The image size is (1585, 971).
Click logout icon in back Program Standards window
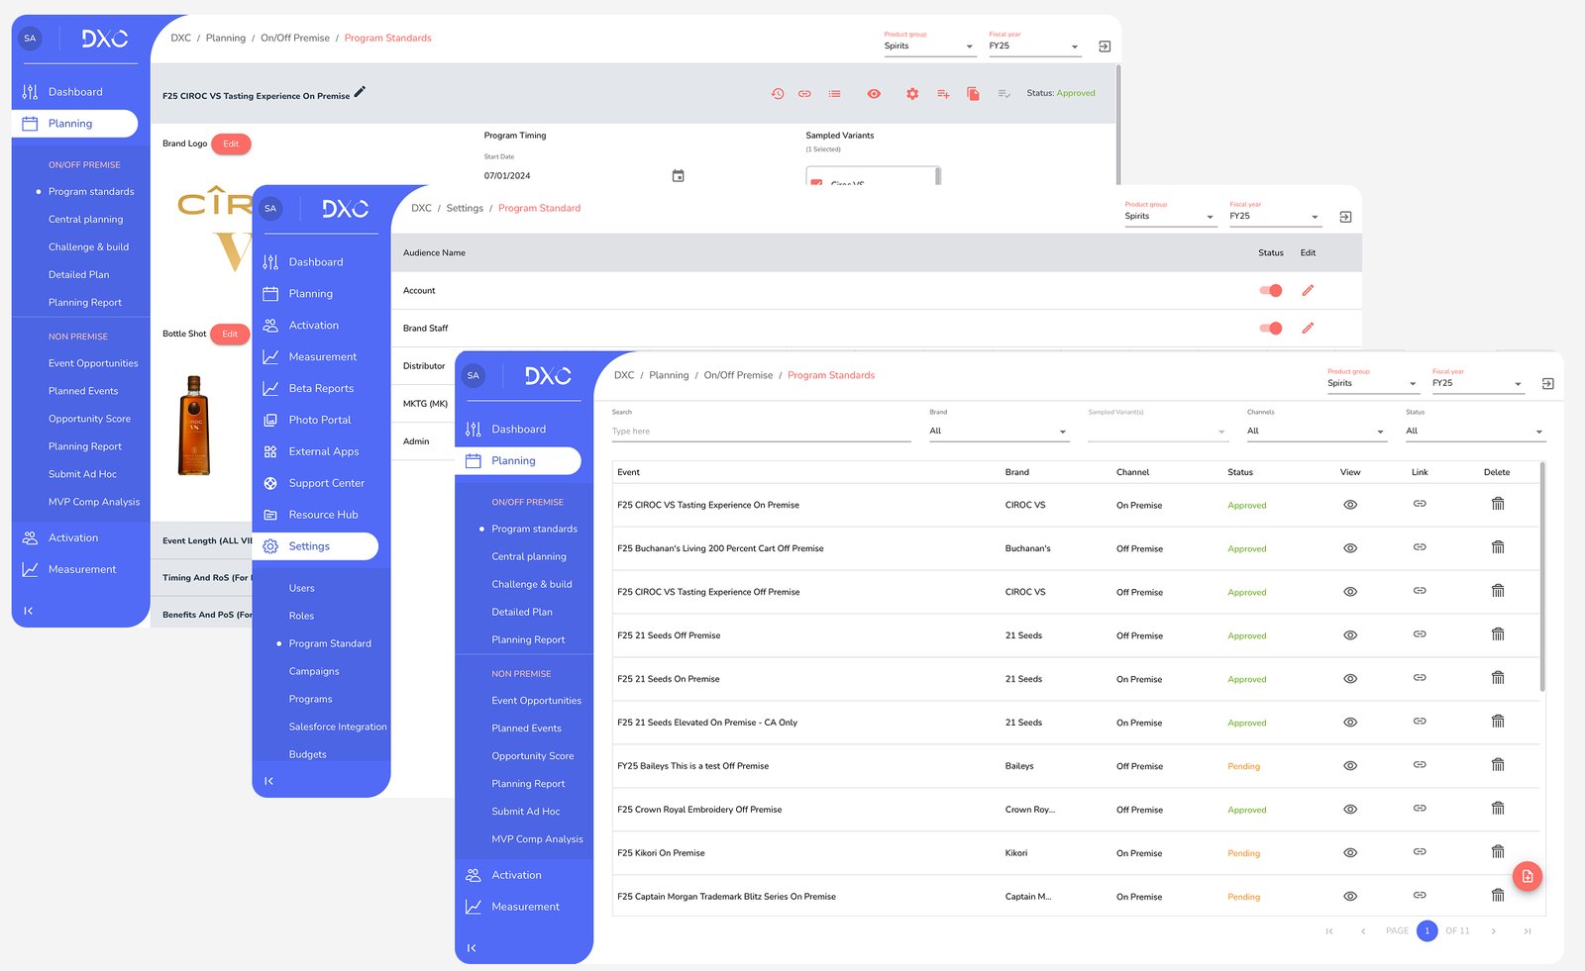pos(1105,47)
